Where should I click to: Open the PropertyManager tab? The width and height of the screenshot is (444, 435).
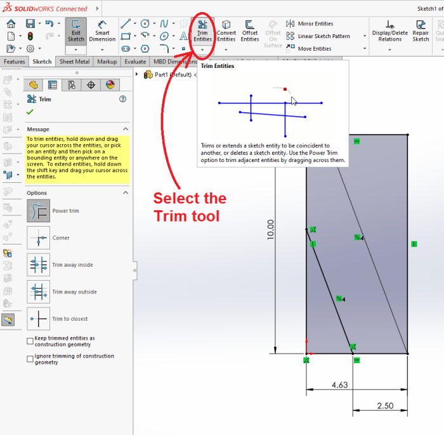tap(53, 85)
